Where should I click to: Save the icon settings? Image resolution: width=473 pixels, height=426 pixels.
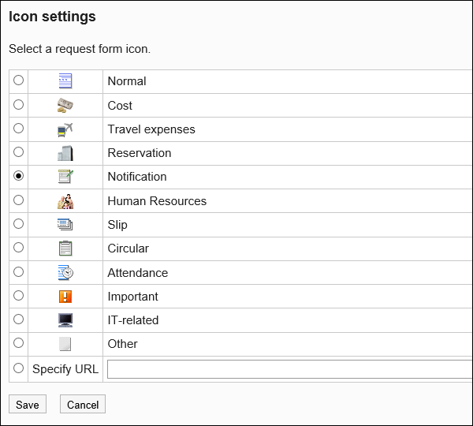(x=28, y=404)
